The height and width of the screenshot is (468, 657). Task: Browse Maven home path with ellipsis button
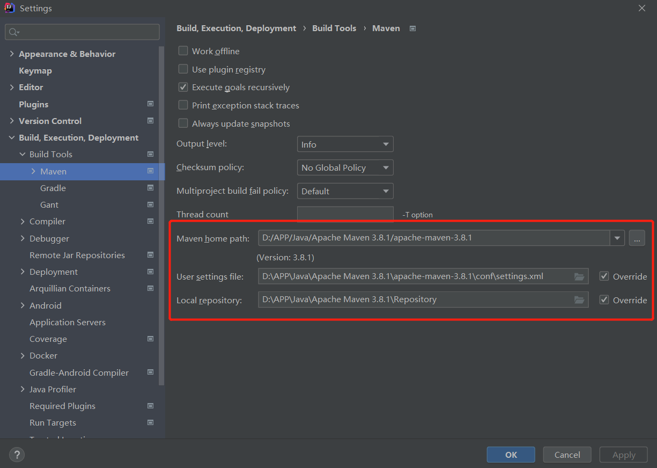click(637, 238)
